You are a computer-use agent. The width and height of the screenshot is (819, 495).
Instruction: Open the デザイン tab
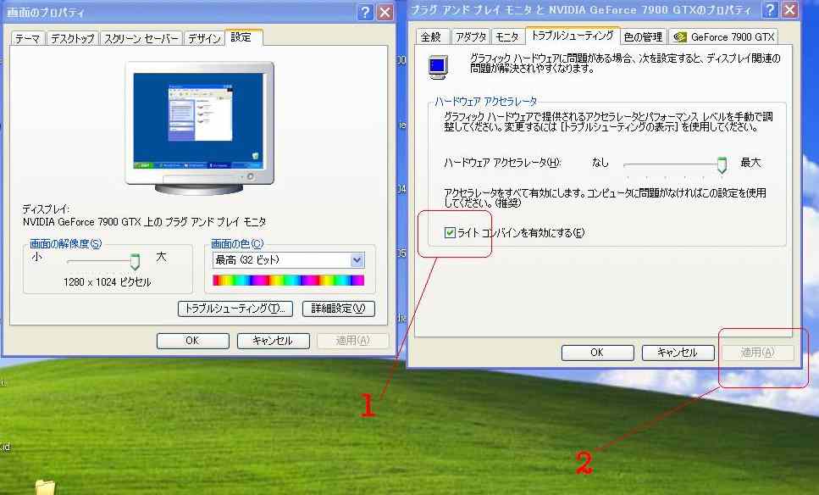(x=204, y=38)
